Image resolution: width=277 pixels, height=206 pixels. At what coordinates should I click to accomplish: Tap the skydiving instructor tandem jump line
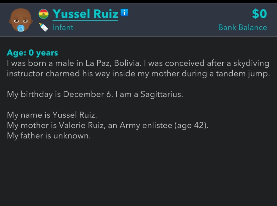138,74
